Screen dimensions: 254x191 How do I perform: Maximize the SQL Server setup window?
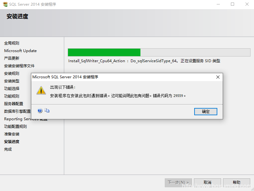(232, 4)
